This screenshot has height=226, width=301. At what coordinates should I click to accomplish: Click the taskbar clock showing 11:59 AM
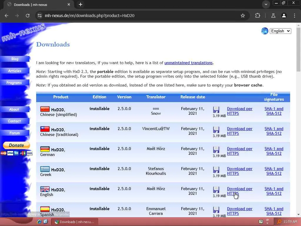click(x=290, y=222)
